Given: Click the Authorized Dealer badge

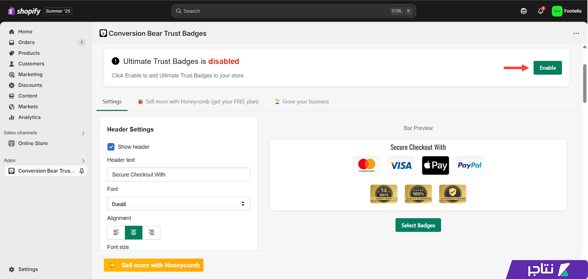Looking at the screenshot, I should tap(453, 194).
